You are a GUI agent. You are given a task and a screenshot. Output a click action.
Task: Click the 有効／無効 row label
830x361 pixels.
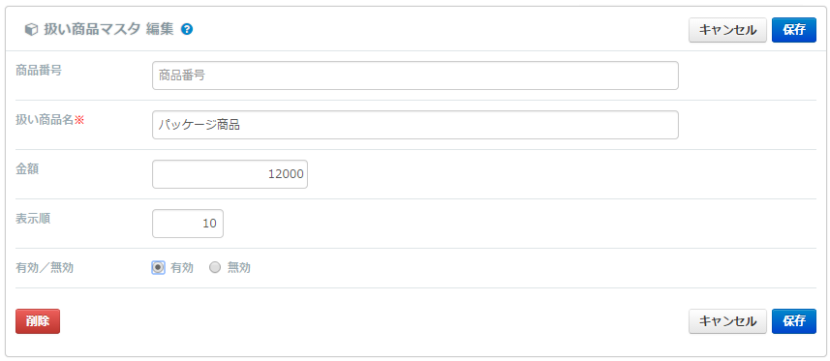[45, 268]
